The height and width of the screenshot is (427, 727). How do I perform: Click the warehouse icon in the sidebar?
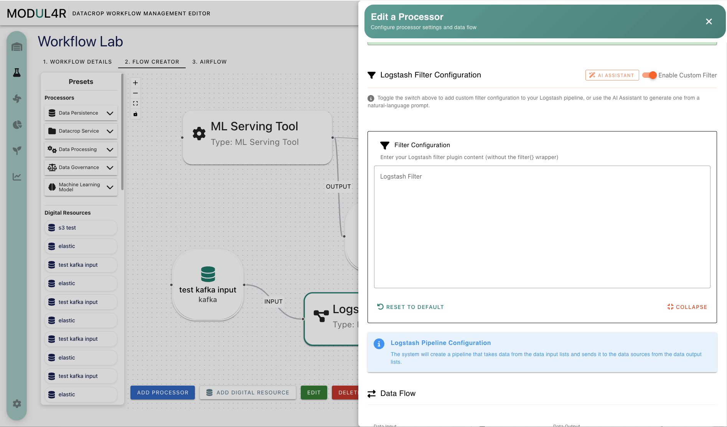pos(17,47)
